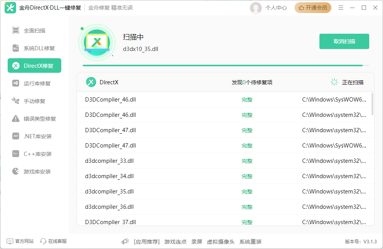Cancel the scan with 取消扫描 button
383x249 pixels.
pos(344,41)
